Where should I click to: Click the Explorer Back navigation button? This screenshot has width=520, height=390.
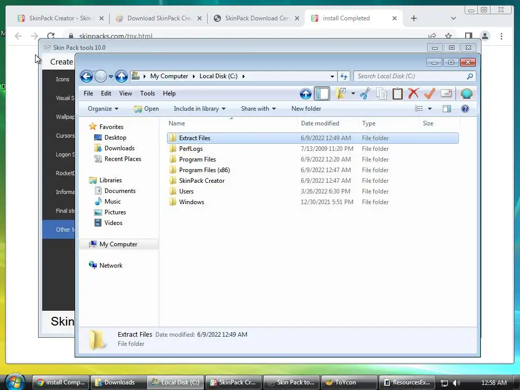pos(86,76)
